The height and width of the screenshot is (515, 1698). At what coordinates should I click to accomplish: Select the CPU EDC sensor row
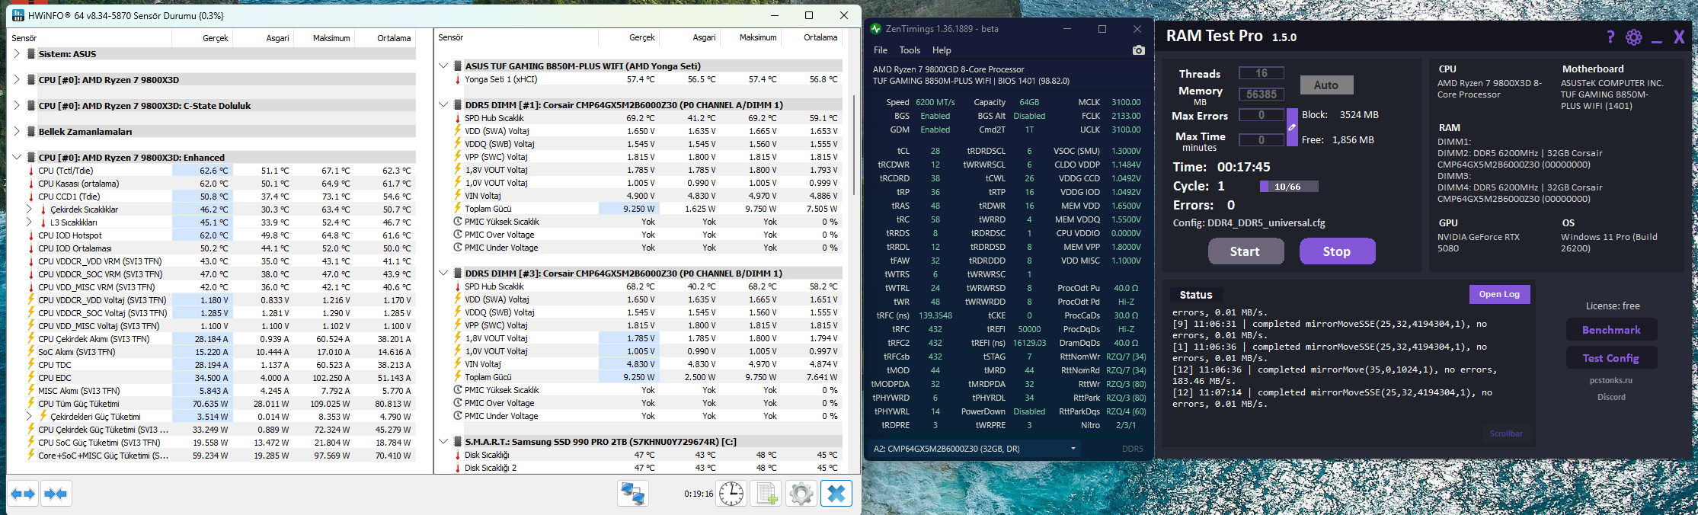click(x=221, y=378)
